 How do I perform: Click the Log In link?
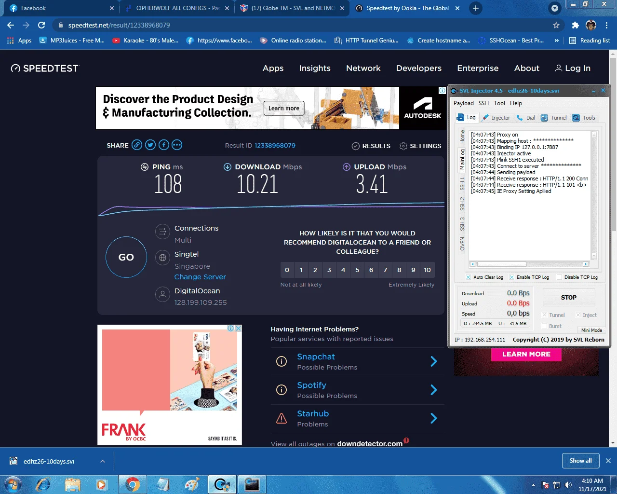click(573, 69)
